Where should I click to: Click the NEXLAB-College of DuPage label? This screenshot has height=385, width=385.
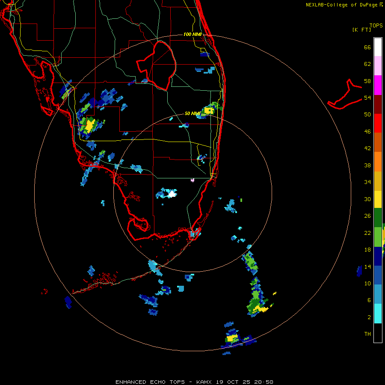coord(341,5)
